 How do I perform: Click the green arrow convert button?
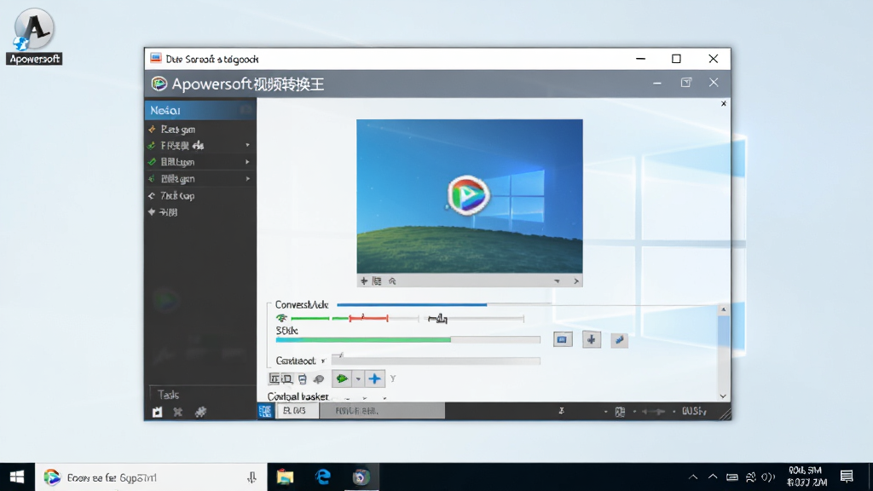click(342, 379)
